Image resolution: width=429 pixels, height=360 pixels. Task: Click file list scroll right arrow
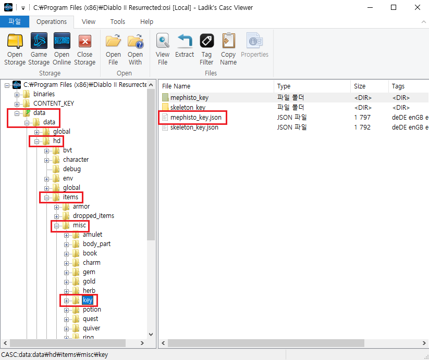point(424,343)
